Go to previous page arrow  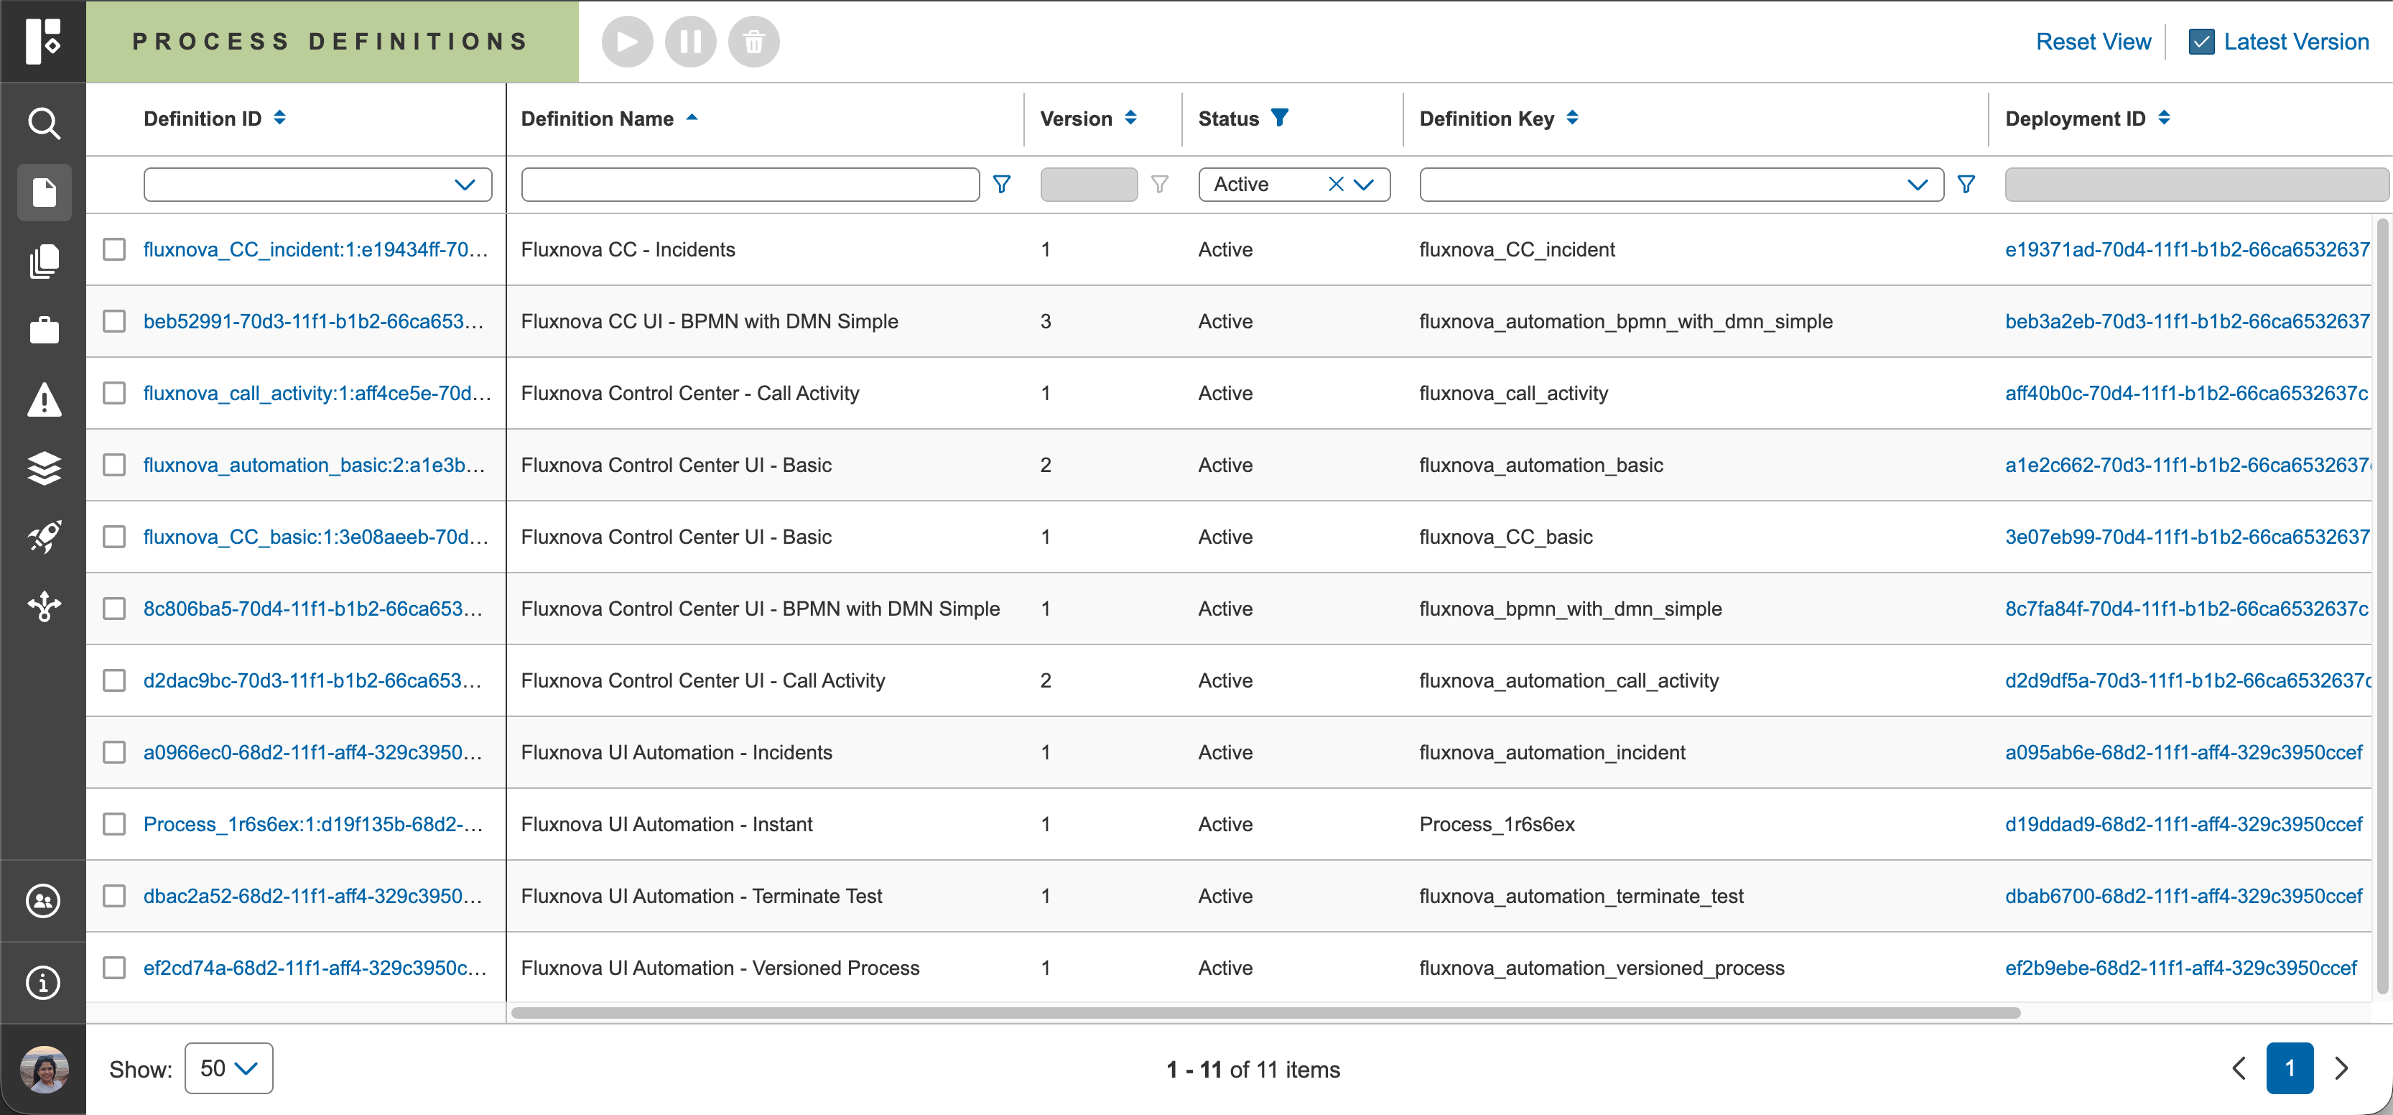2239,1068
